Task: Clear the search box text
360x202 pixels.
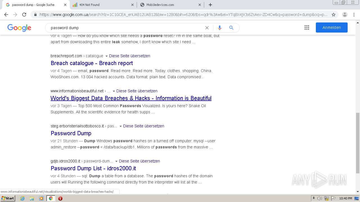Action: [x=207, y=28]
